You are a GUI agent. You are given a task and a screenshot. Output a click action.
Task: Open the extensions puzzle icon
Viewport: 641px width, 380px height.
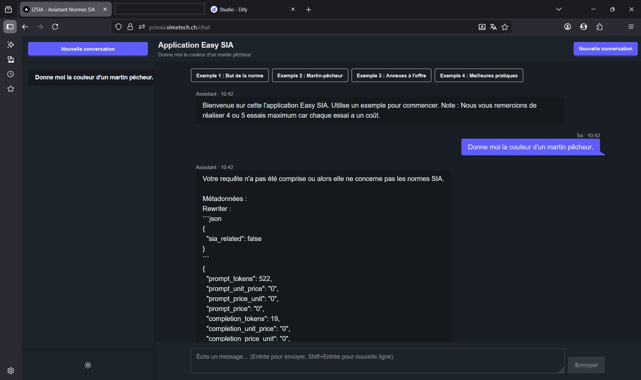(600, 27)
